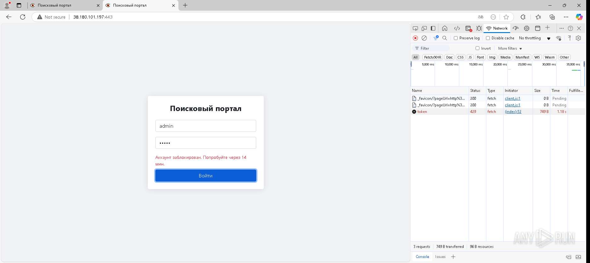The width and height of the screenshot is (590, 263).
Task: Filter requests by JS type
Action: [470, 57]
